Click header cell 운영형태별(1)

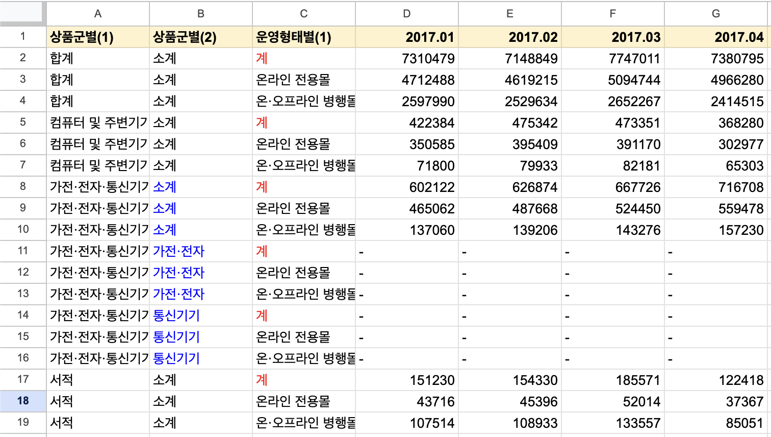[304, 37]
